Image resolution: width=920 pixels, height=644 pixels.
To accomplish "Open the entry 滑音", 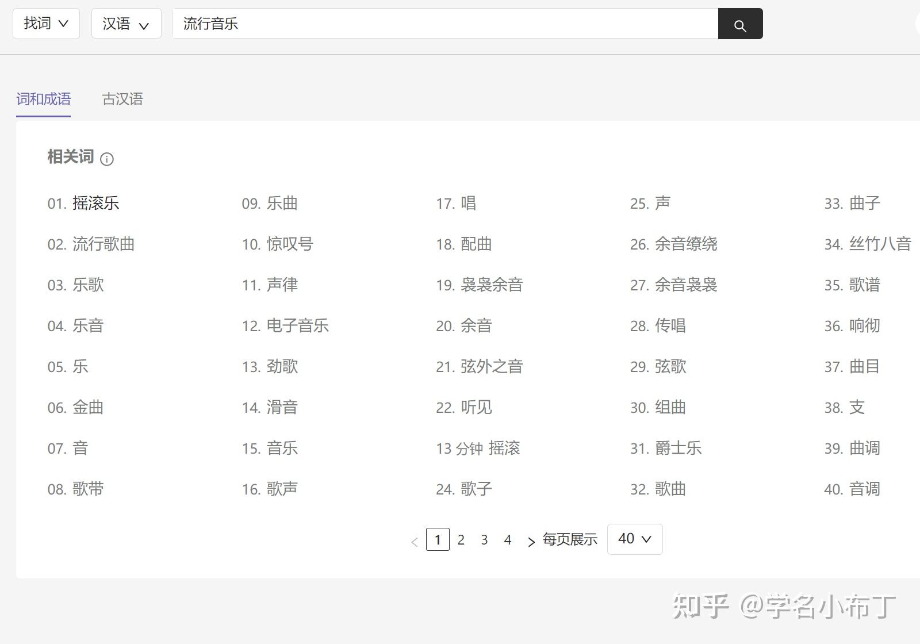I will (282, 407).
